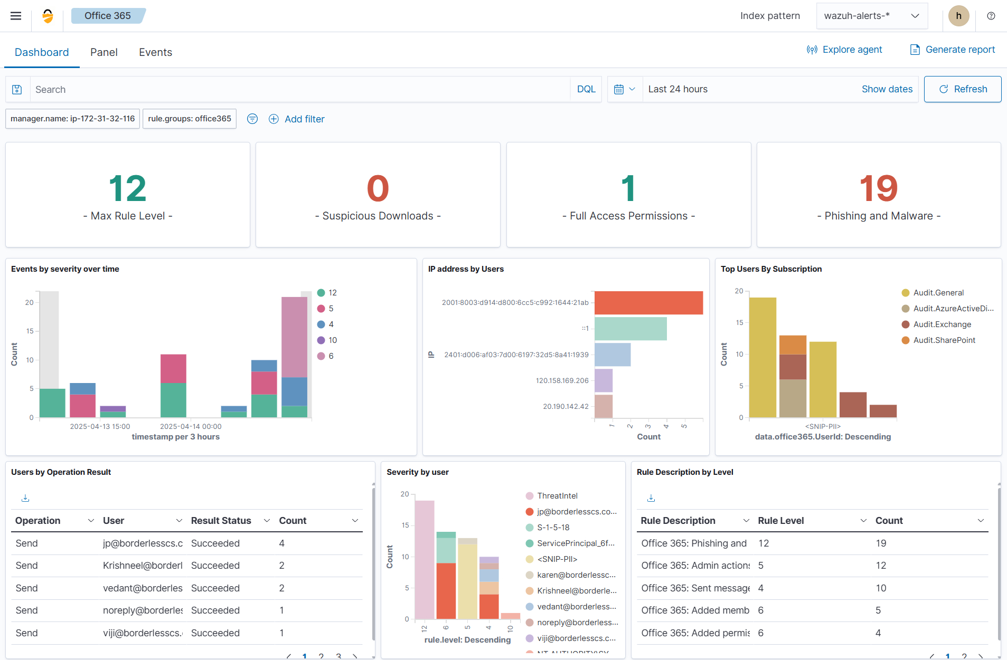Select the jp@borderlesscs legend entry
1007x660 pixels.
[x=571, y=512]
